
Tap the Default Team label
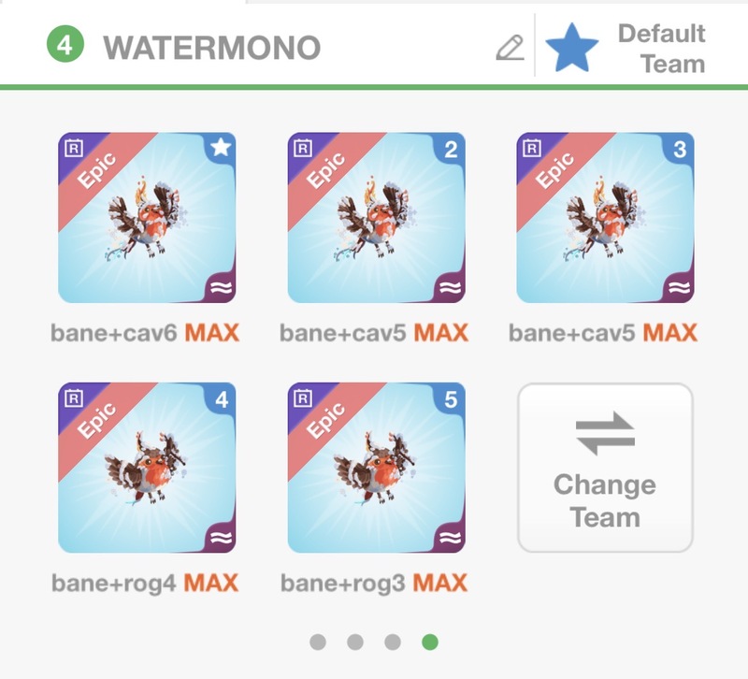click(x=662, y=49)
